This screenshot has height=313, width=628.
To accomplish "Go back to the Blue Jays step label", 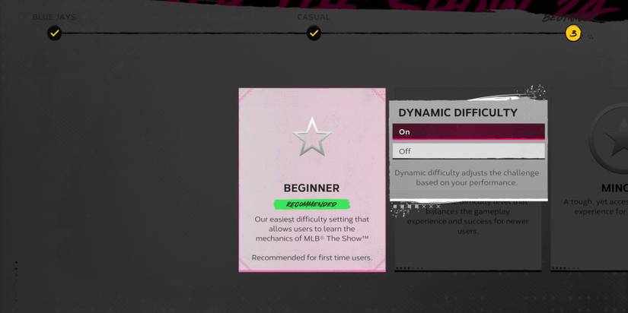I will click(53, 17).
